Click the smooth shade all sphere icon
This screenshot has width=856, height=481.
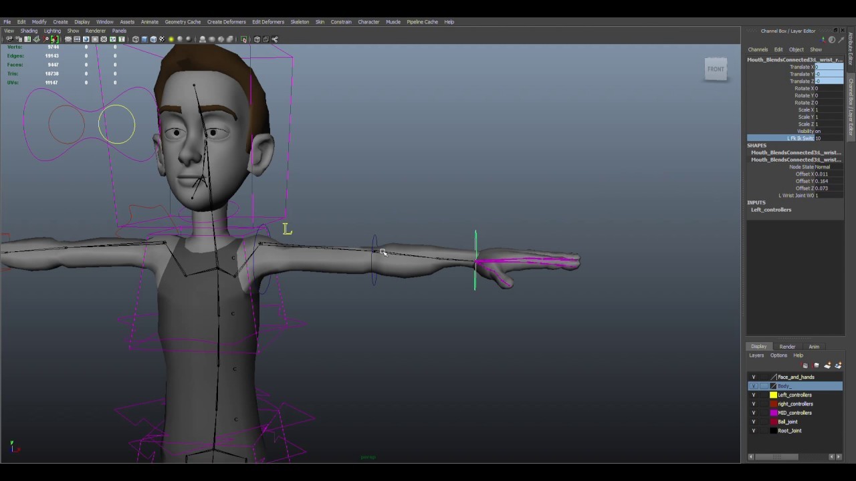click(x=144, y=39)
